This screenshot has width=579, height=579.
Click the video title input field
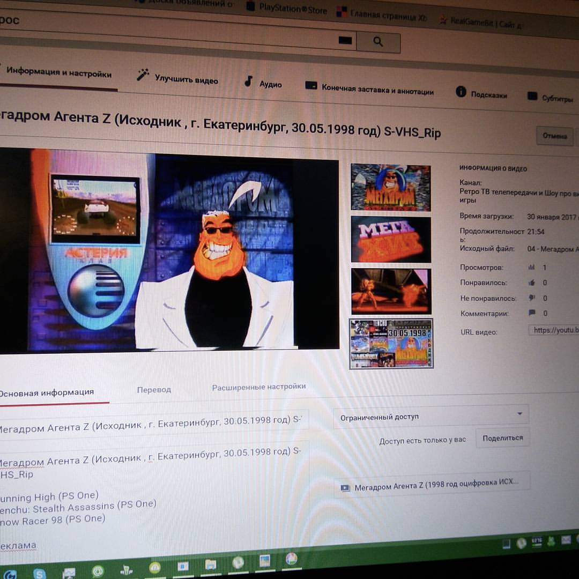click(x=154, y=425)
